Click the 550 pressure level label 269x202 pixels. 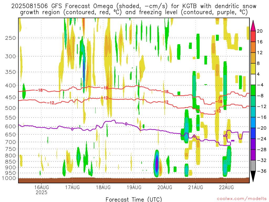coord(11,118)
